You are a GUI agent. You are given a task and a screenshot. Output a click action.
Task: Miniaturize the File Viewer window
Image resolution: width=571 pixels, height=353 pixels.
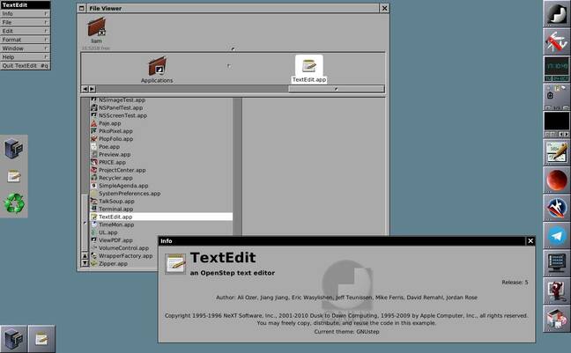pos(82,9)
